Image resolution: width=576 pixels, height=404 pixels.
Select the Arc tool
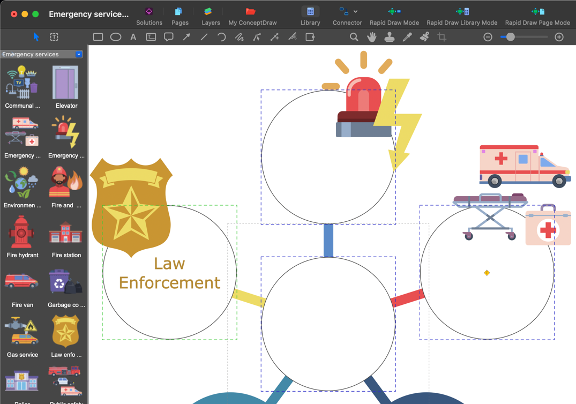(x=221, y=37)
